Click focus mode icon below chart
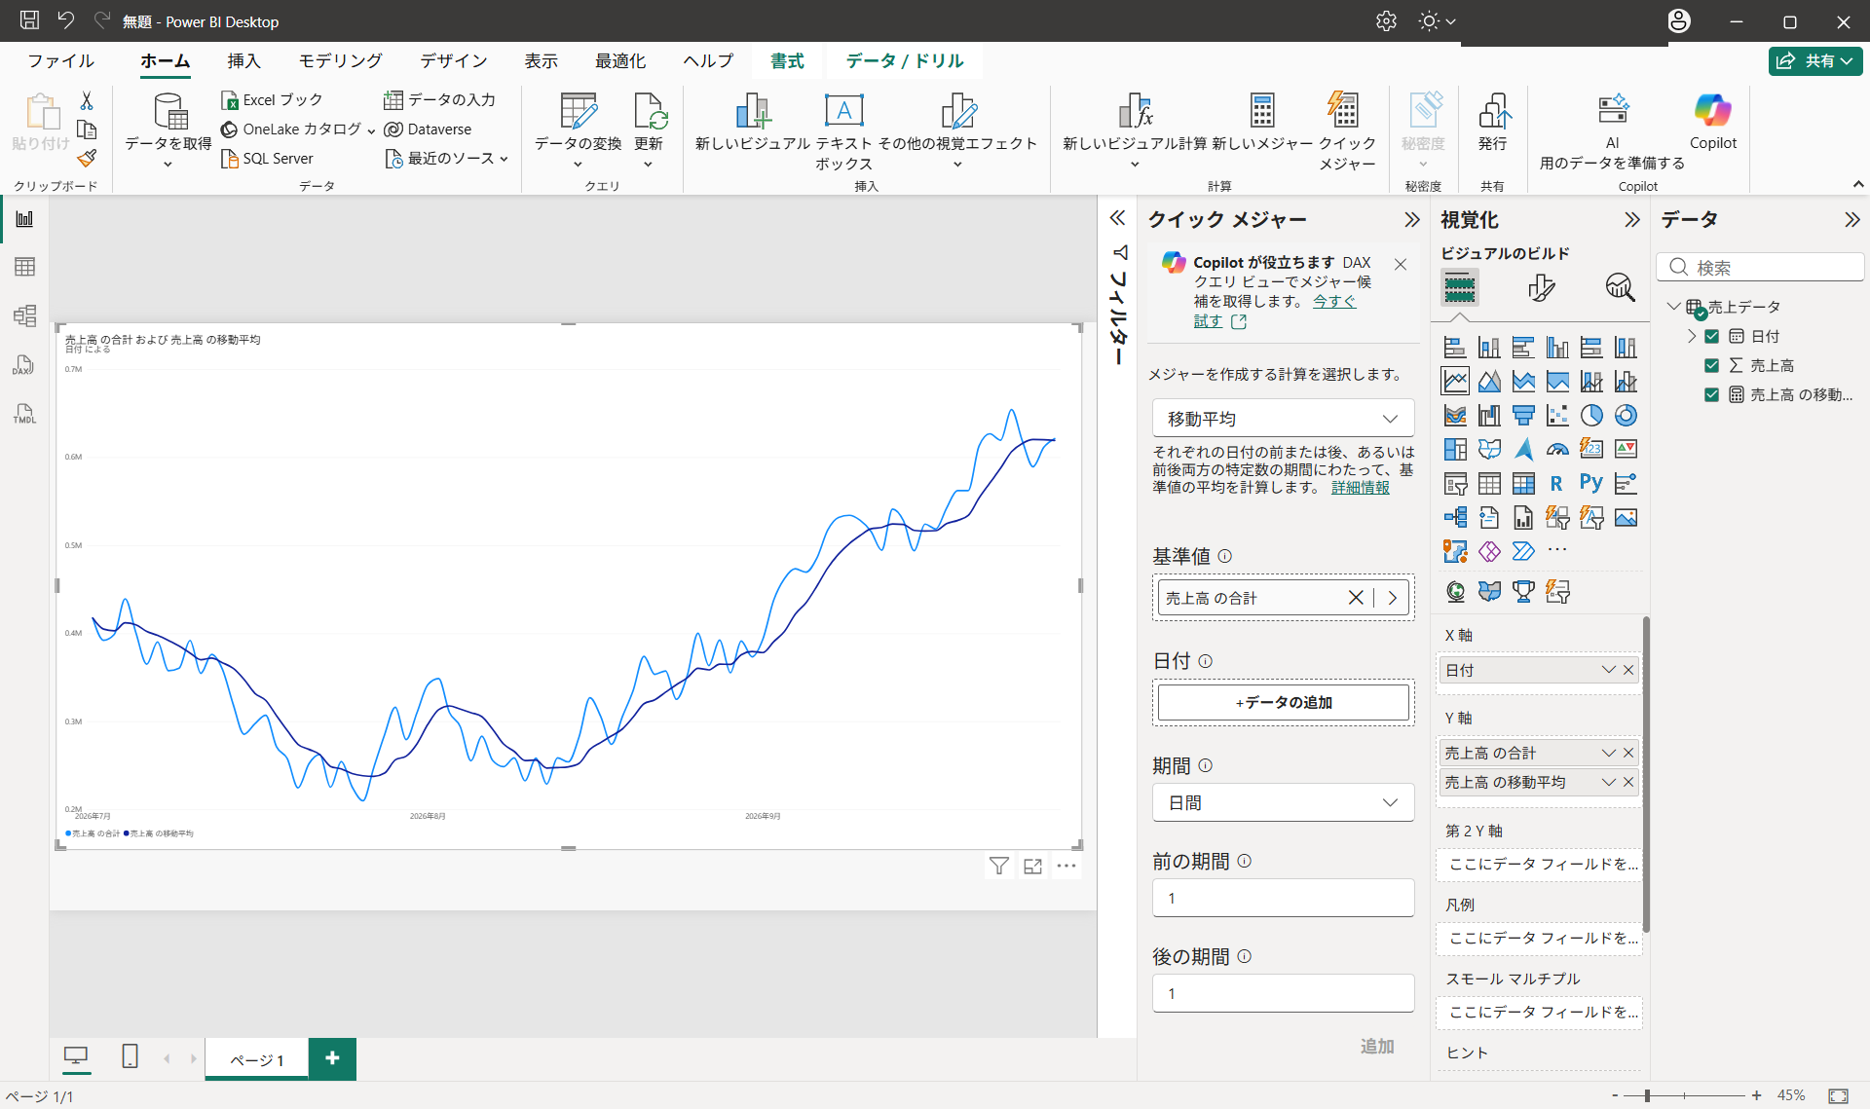Viewport: 1870px width, 1109px height. tap(1032, 866)
